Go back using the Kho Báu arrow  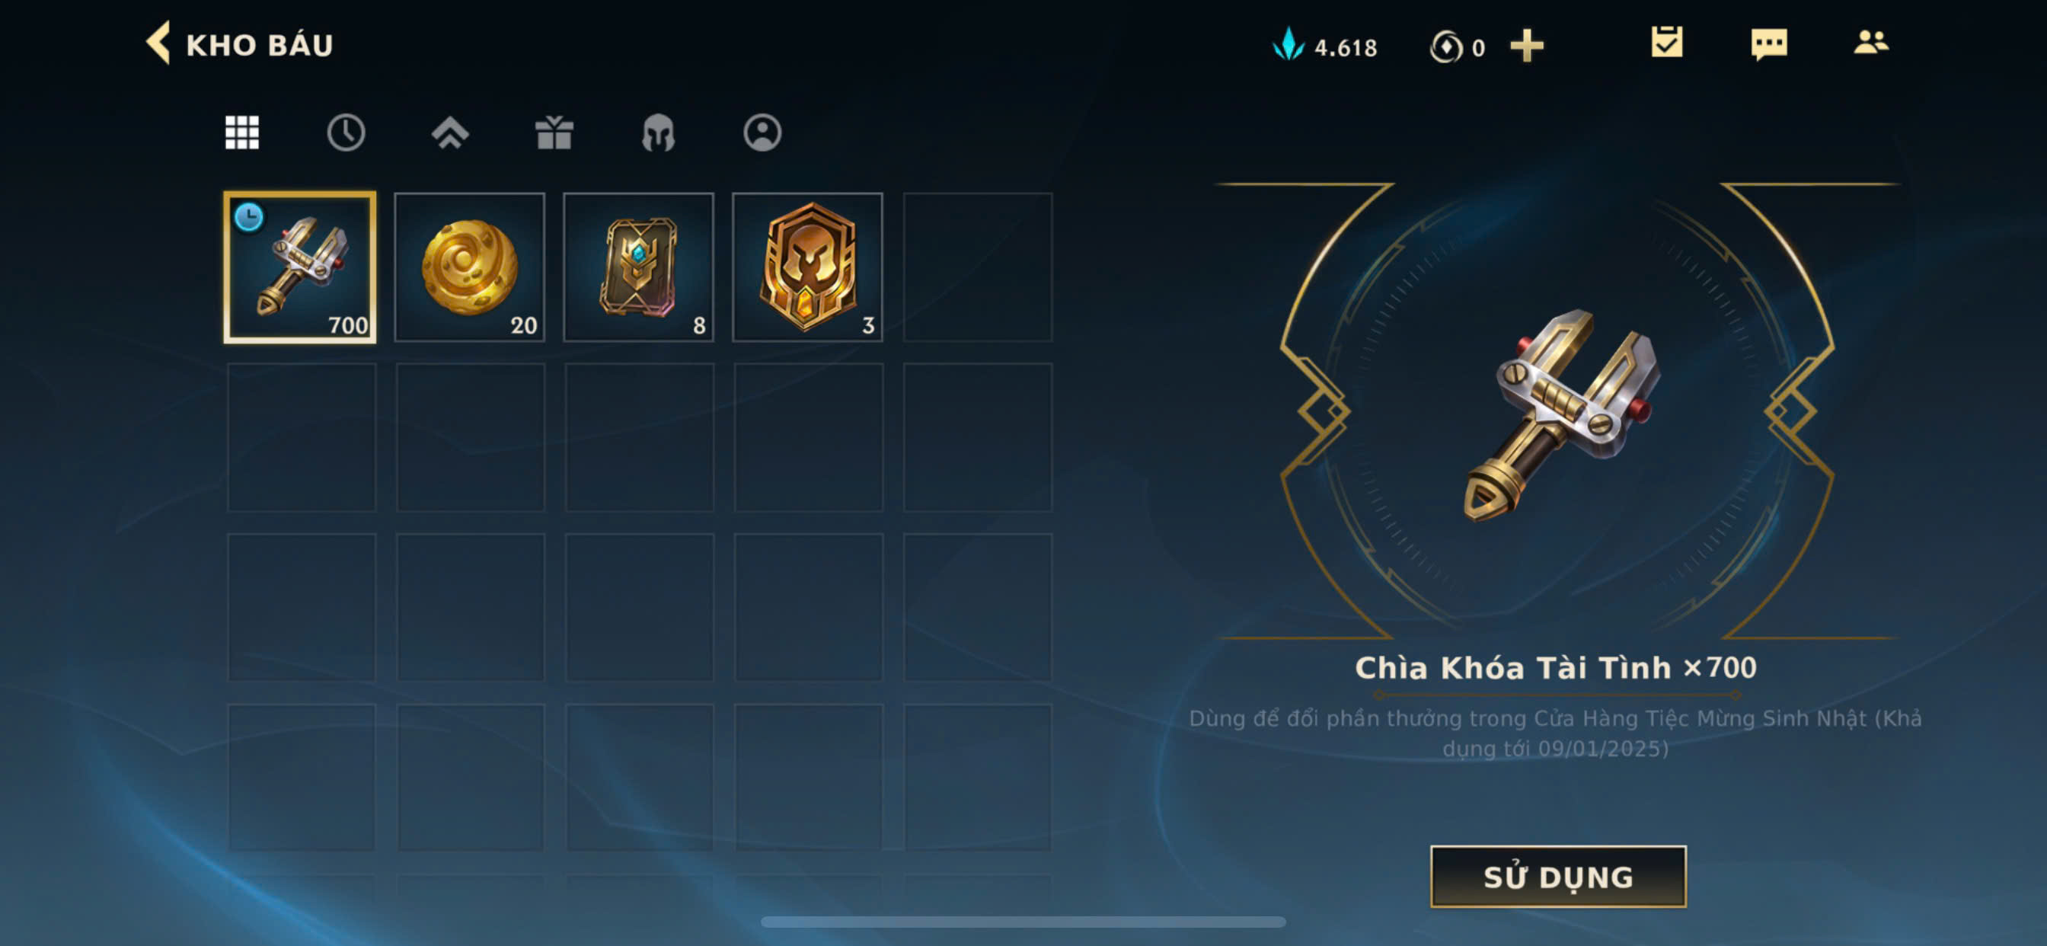tap(158, 43)
